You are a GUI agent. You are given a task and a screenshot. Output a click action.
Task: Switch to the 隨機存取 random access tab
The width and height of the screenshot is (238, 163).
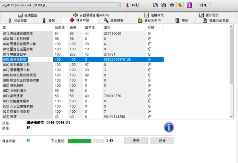click(x=154, y=15)
